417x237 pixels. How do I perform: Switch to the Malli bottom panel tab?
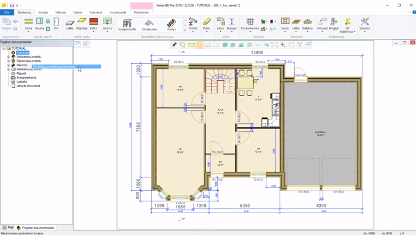click(8, 228)
